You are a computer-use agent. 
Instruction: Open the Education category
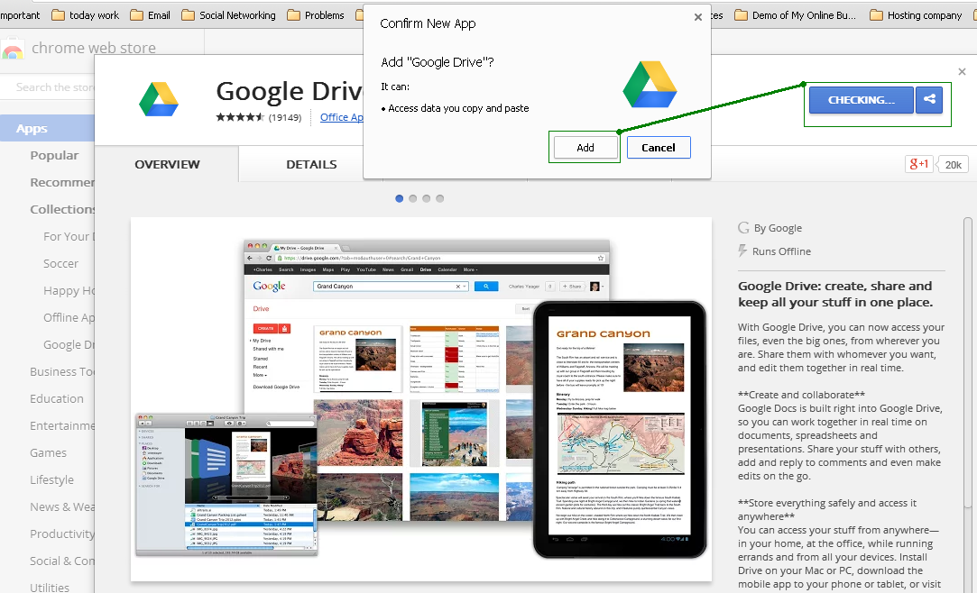[56, 399]
